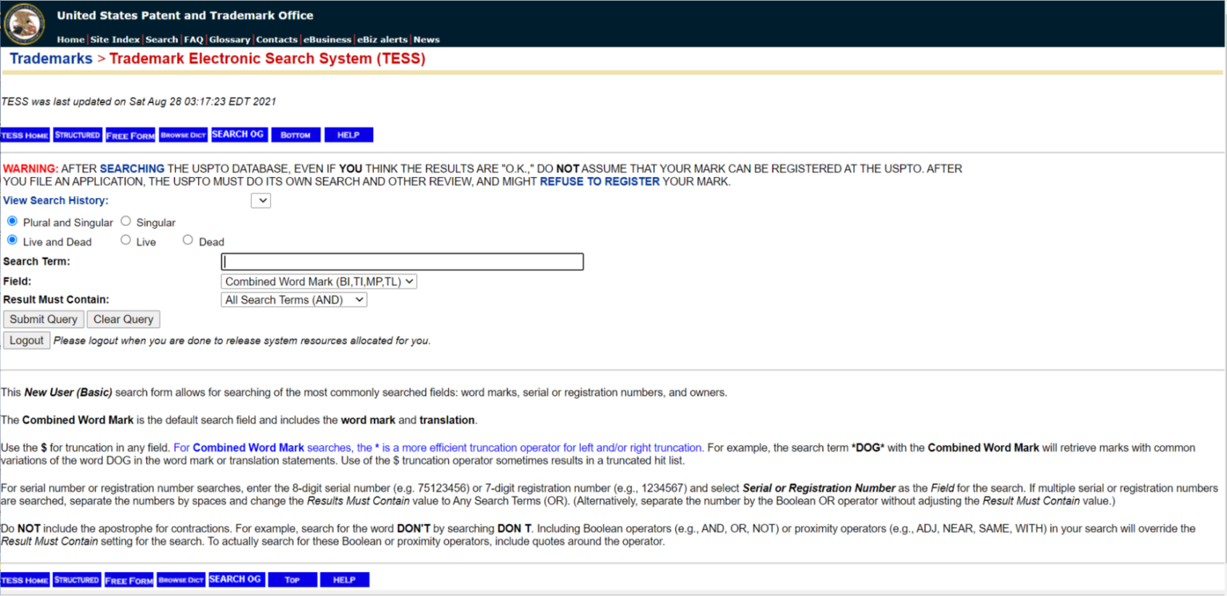The image size is (1227, 596).
Task: Click bottom Browse Dict button
Action: point(181,580)
